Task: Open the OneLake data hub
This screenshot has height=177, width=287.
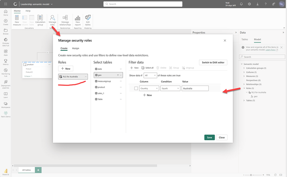Action: 6,40
